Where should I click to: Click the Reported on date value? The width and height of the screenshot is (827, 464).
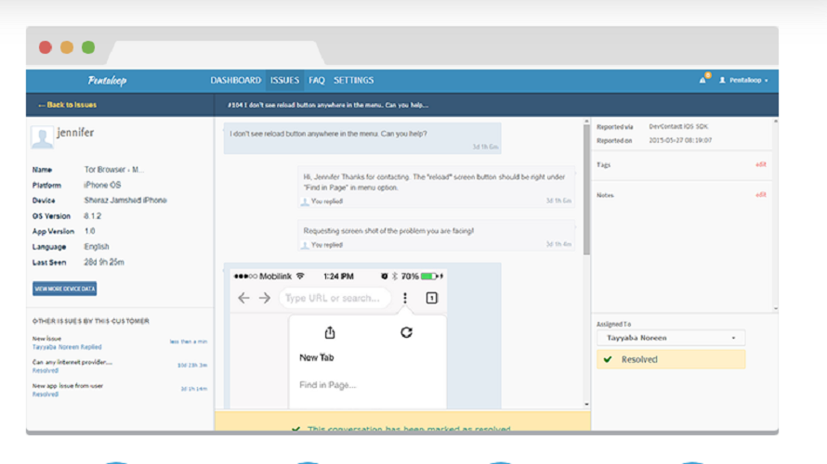680,141
